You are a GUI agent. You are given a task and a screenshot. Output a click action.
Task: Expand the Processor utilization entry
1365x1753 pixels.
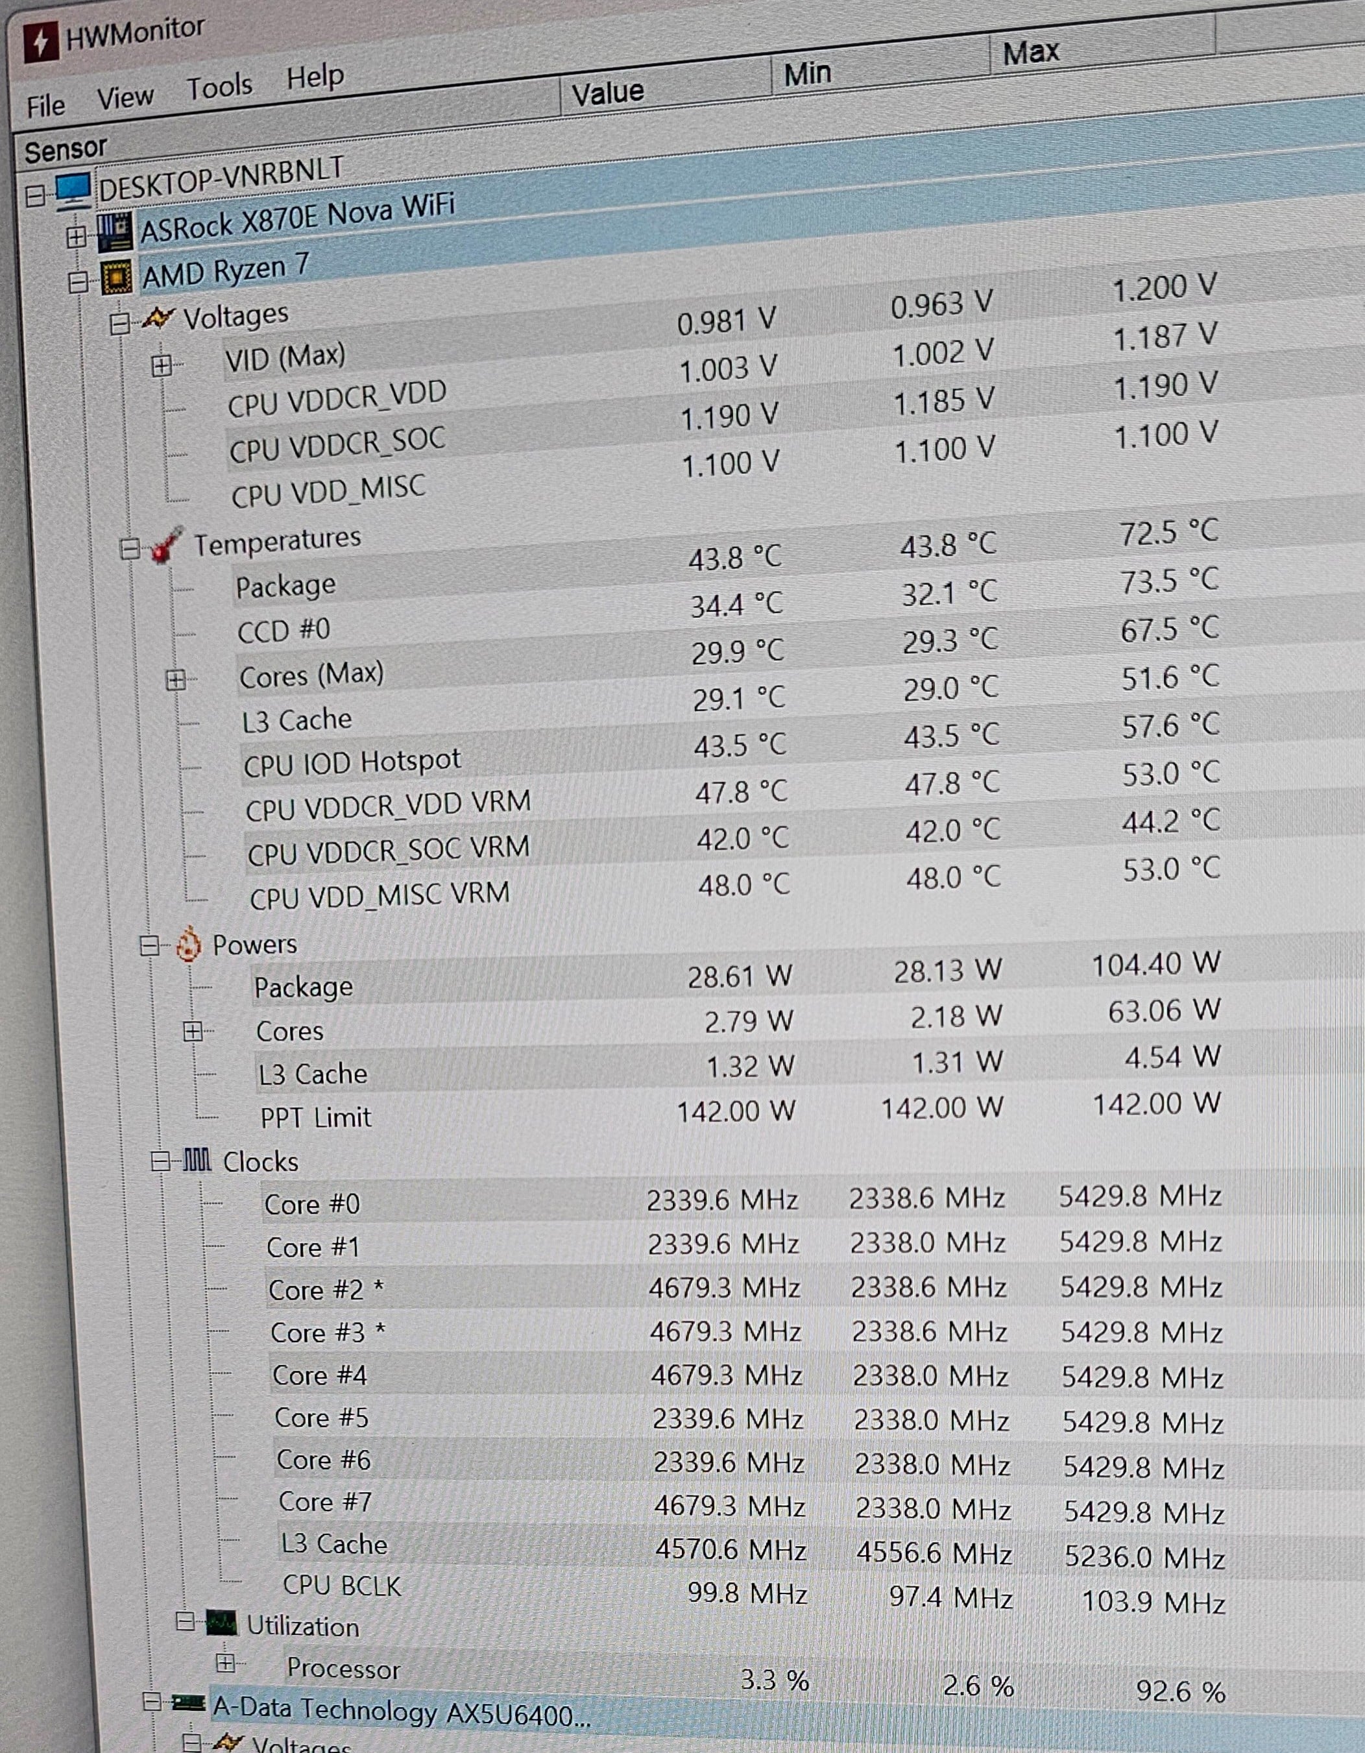click(226, 1662)
